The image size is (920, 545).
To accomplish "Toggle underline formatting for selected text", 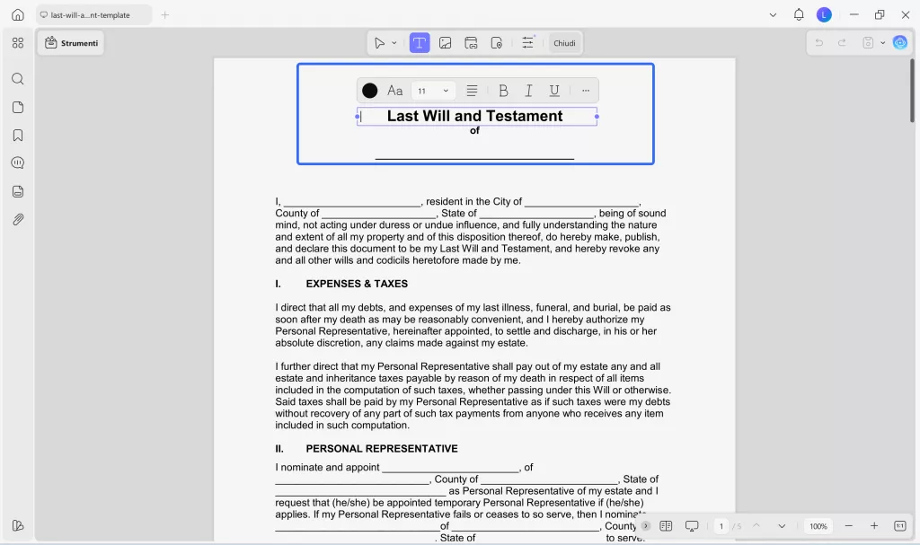I will (554, 90).
